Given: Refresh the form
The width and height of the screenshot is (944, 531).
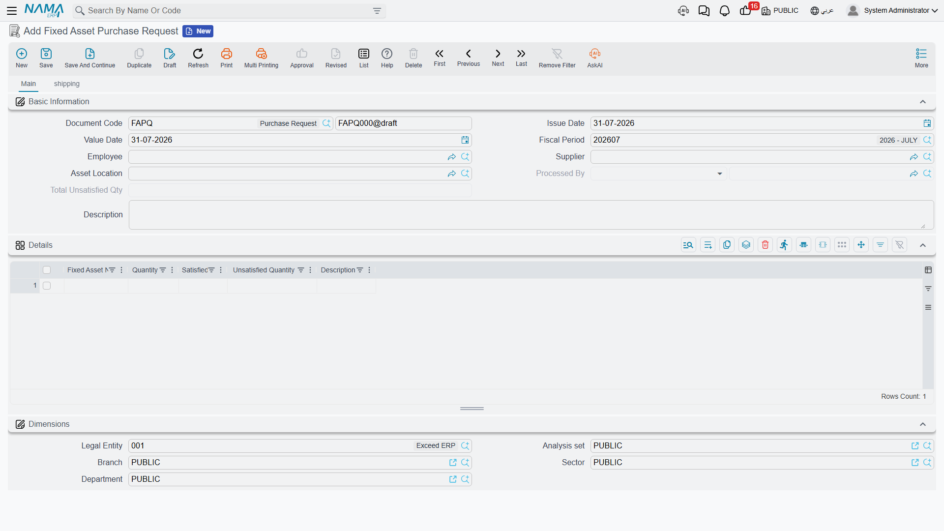Looking at the screenshot, I should 198,58.
